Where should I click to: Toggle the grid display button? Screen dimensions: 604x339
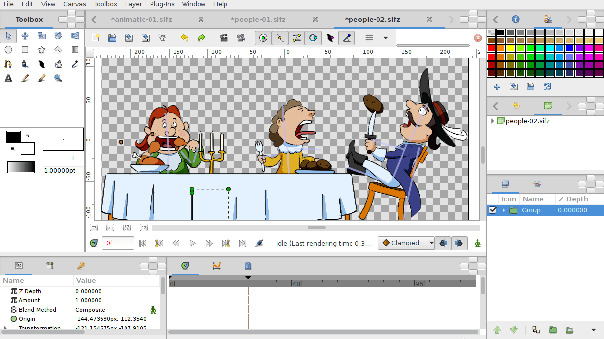[369, 38]
